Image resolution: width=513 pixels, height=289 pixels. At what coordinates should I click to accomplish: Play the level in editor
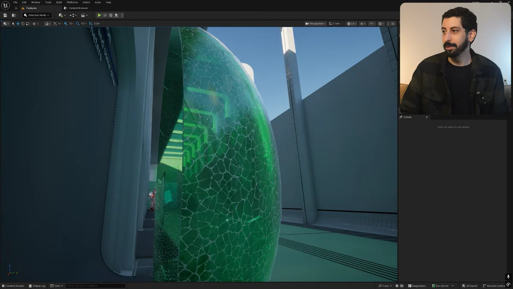(100, 15)
